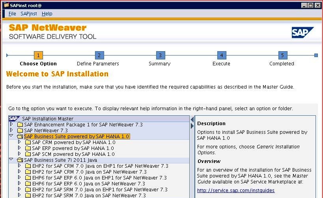Open the File menu
This screenshot has height=198, width=323.
12,14
